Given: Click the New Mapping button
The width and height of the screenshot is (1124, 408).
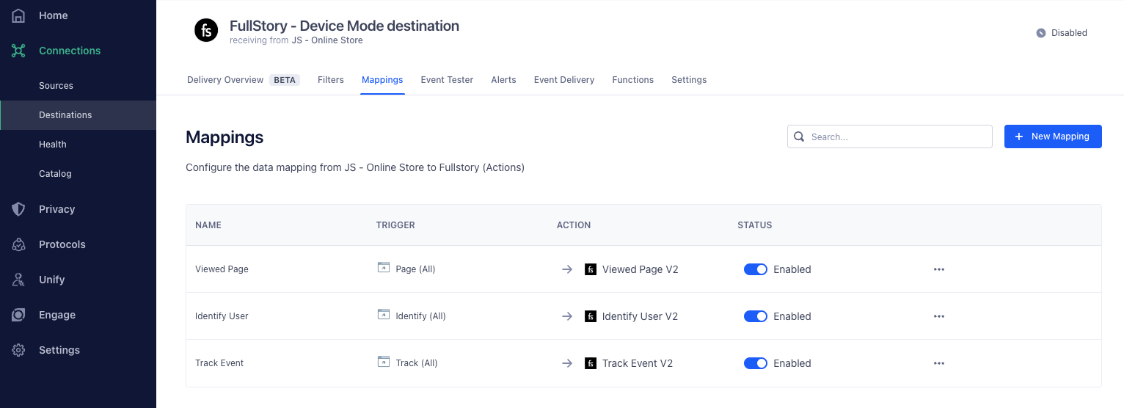Looking at the screenshot, I should (1052, 136).
